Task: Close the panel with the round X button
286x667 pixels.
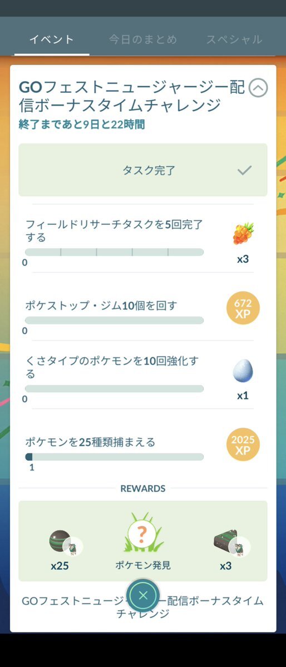Action: pyautogui.click(x=143, y=596)
